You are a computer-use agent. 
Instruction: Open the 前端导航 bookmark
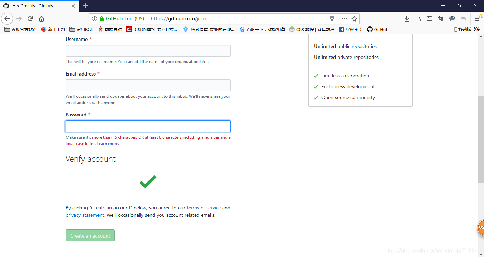click(x=110, y=29)
